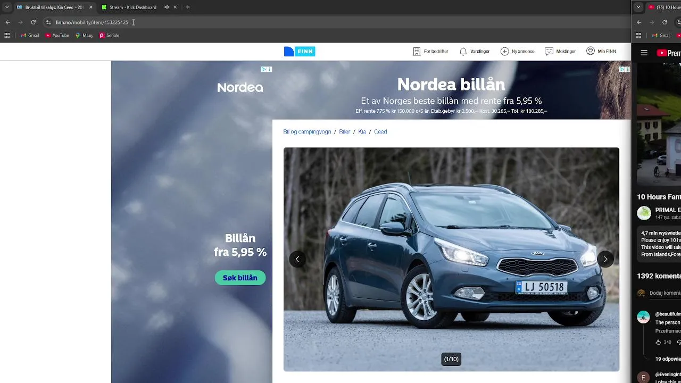
Task: Click the @EveningInt commenter avatar
Action: point(643,378)
